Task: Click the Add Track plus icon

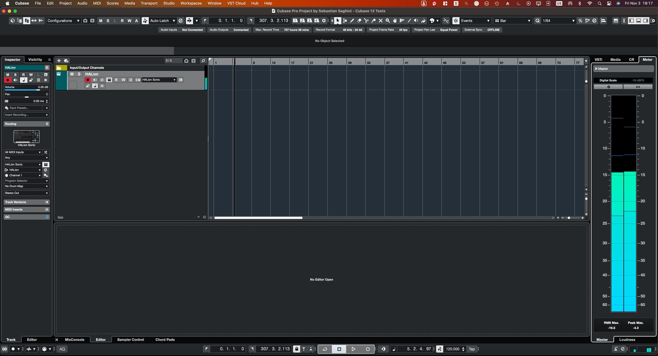Action: (59, 61)
